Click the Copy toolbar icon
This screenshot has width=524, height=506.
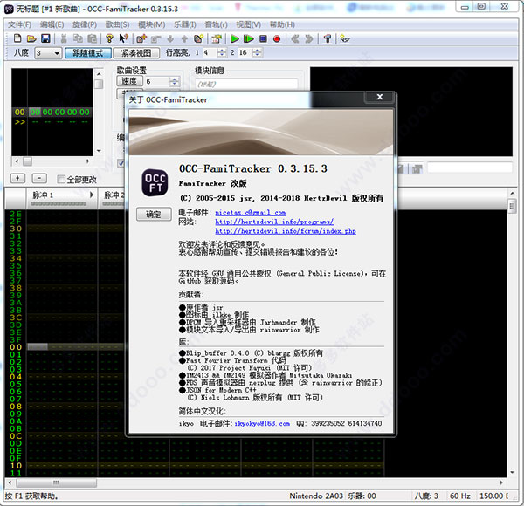78,38
